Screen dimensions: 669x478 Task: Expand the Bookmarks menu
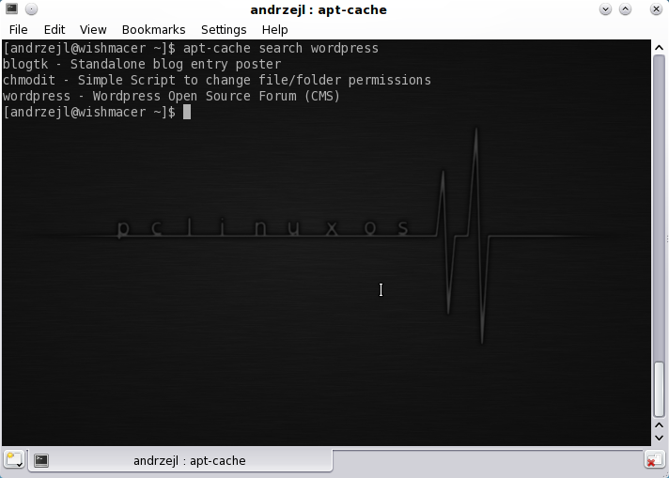[x=153, y=30]
